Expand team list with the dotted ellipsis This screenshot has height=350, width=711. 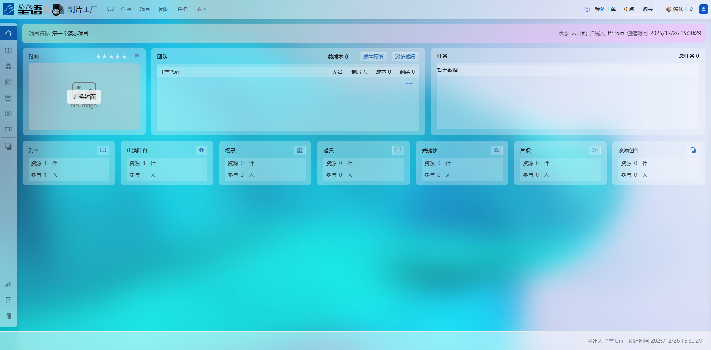coord(409,84)
